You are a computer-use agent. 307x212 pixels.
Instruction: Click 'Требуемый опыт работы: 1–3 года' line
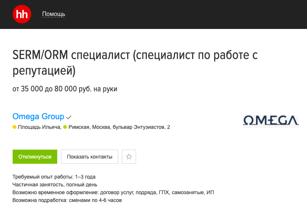click(x=54, y=177)
